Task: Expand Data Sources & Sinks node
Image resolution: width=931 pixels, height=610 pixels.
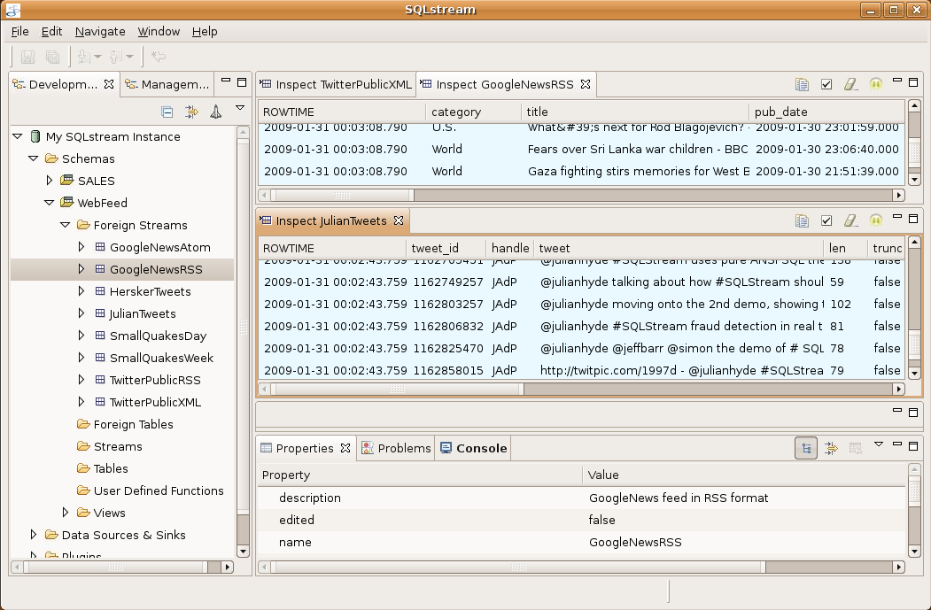Action: pyautogui.click(x=34, y=535)
